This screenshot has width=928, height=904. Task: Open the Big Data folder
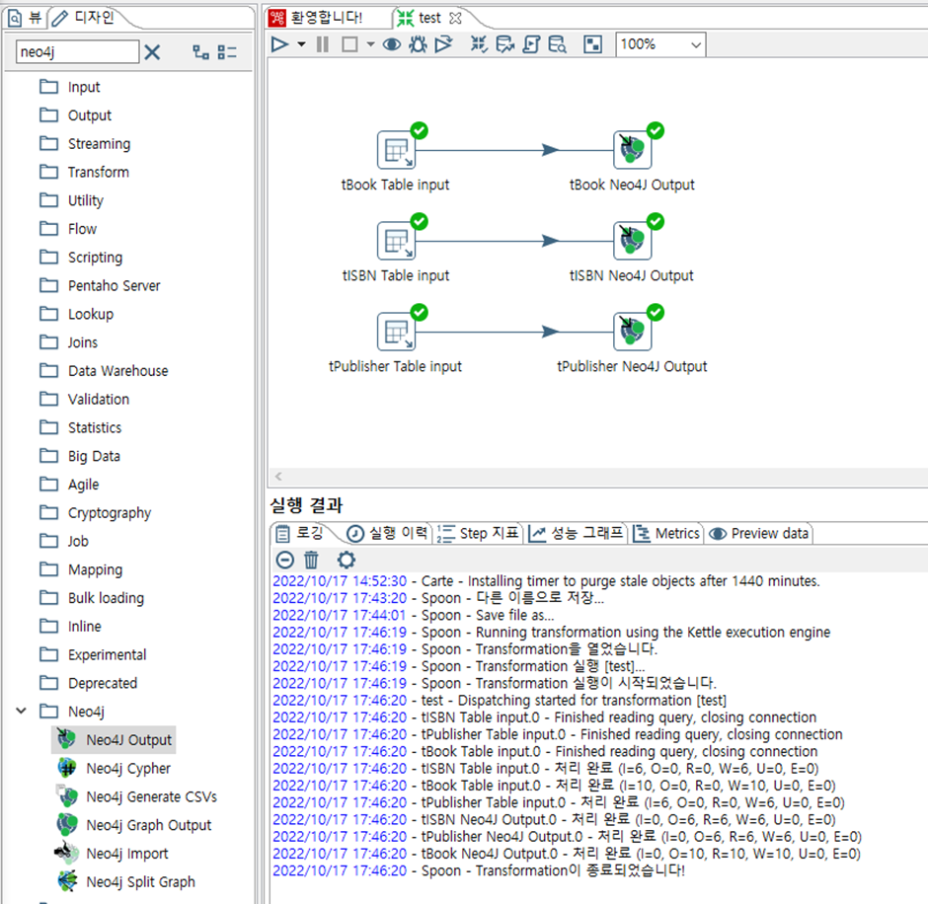click(x=80, y=456)
